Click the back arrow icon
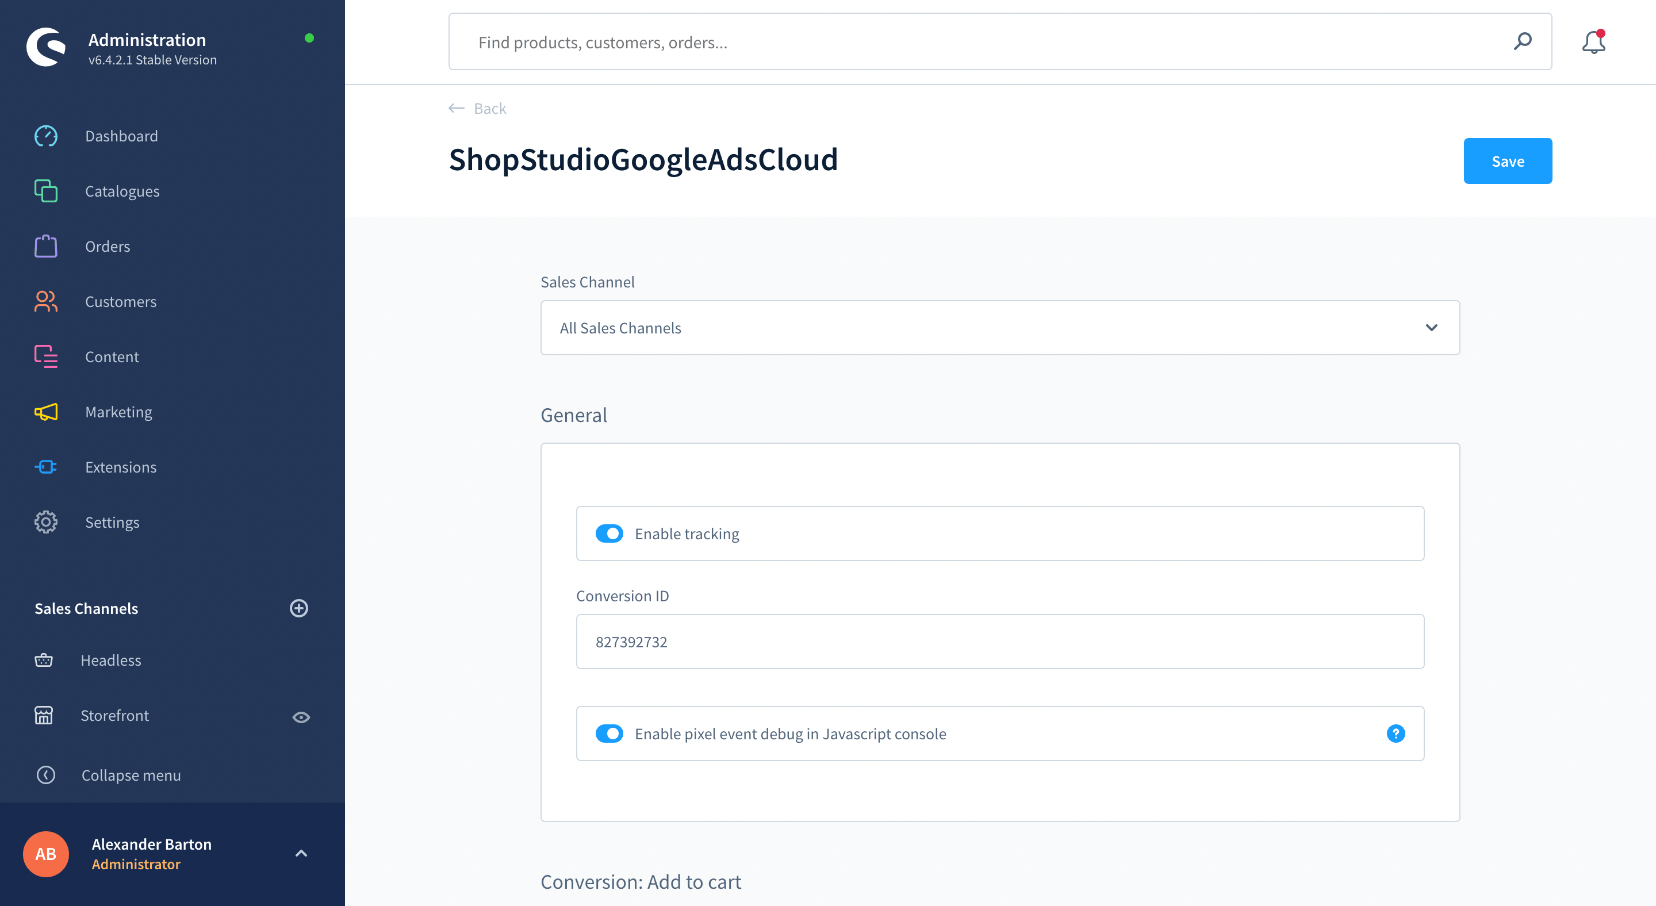1656x906 pixels. (x=457, y=109)
